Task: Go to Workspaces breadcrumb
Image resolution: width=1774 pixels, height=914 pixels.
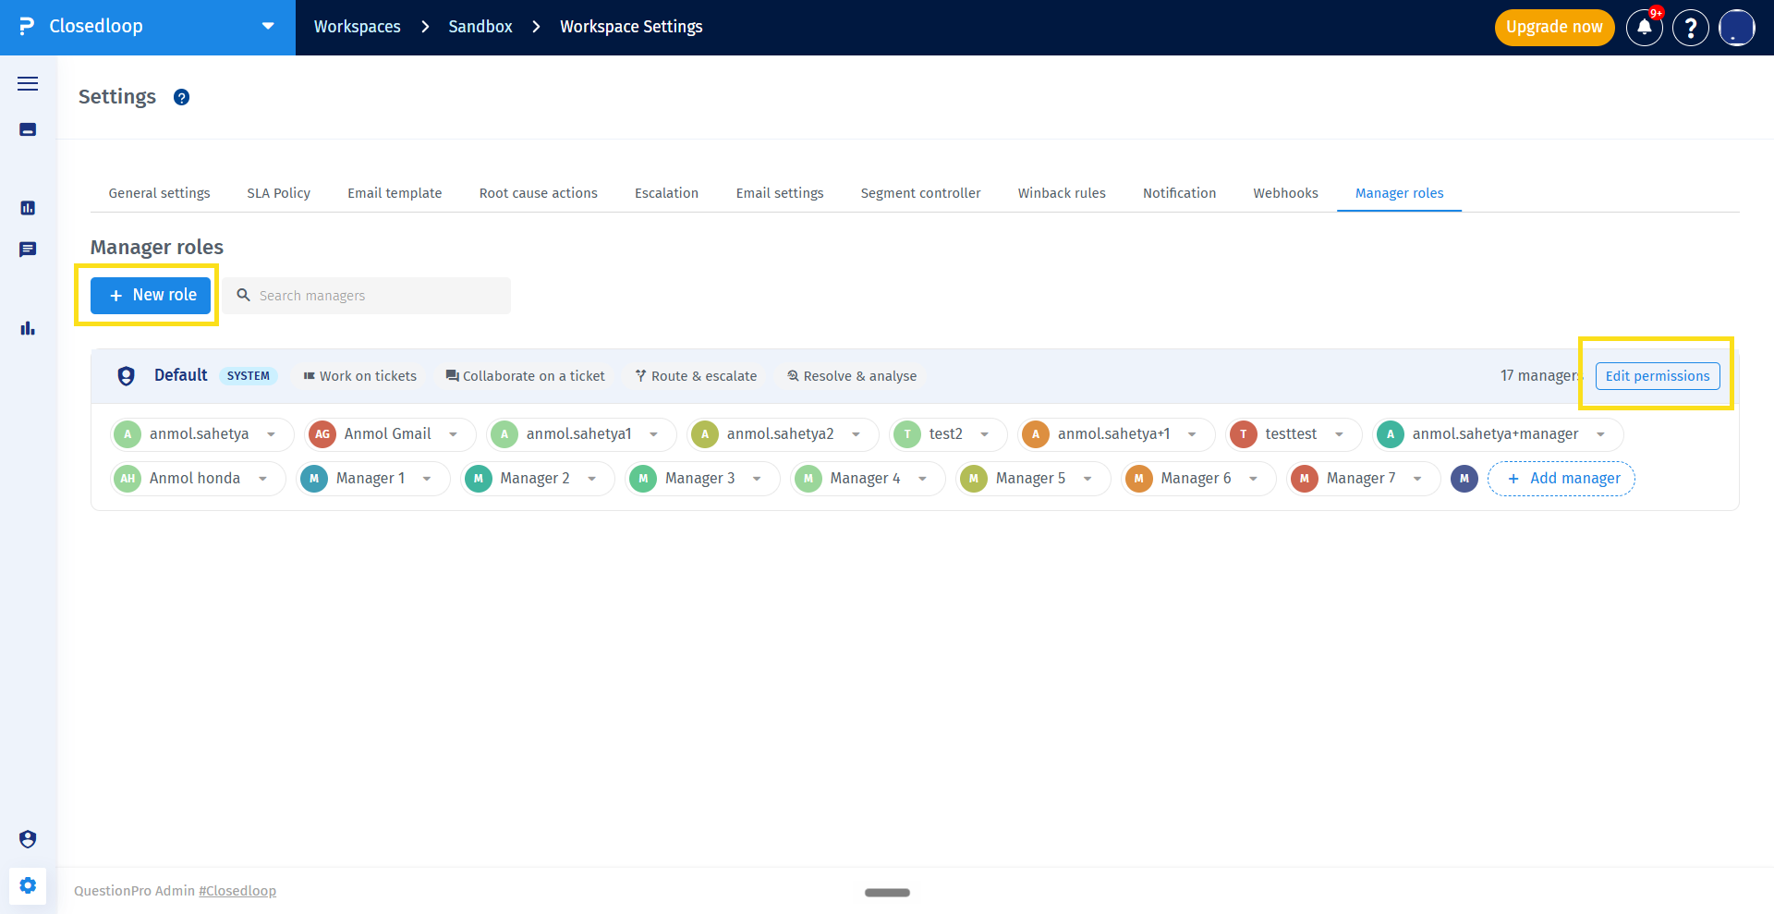Action: (x=358, y=27)
